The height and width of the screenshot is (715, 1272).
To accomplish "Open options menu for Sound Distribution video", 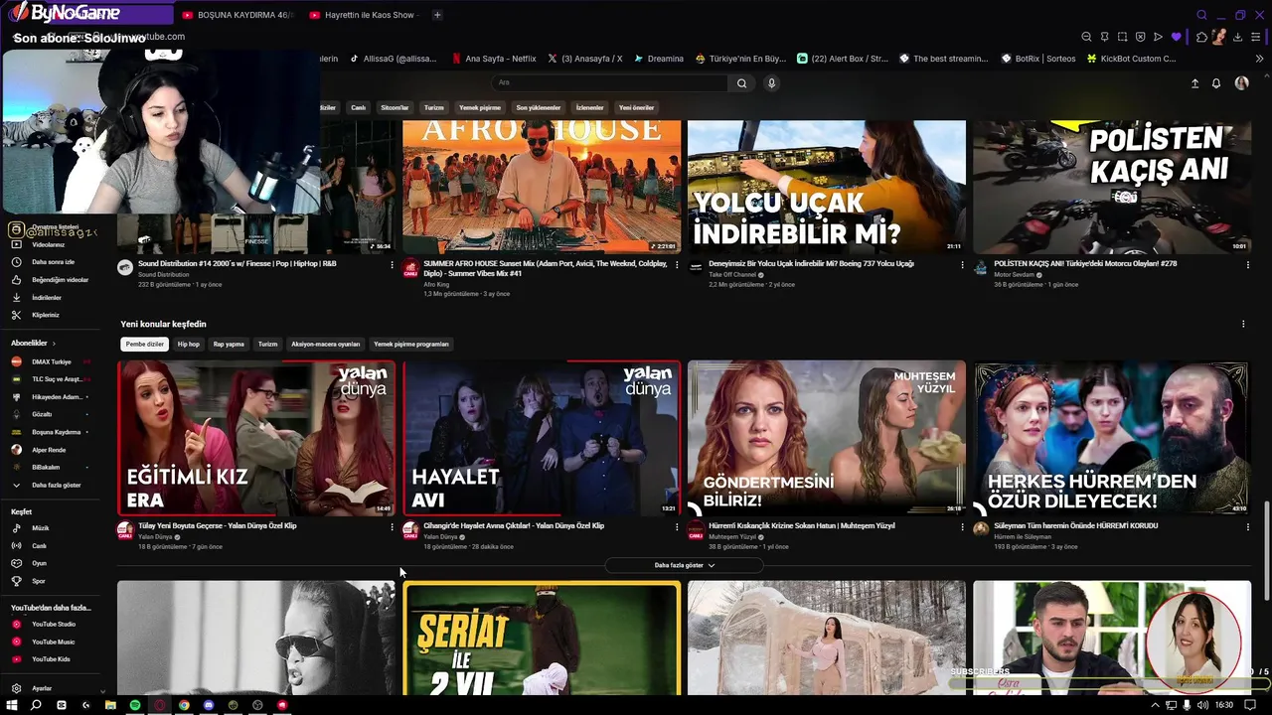I will point(392,265).
